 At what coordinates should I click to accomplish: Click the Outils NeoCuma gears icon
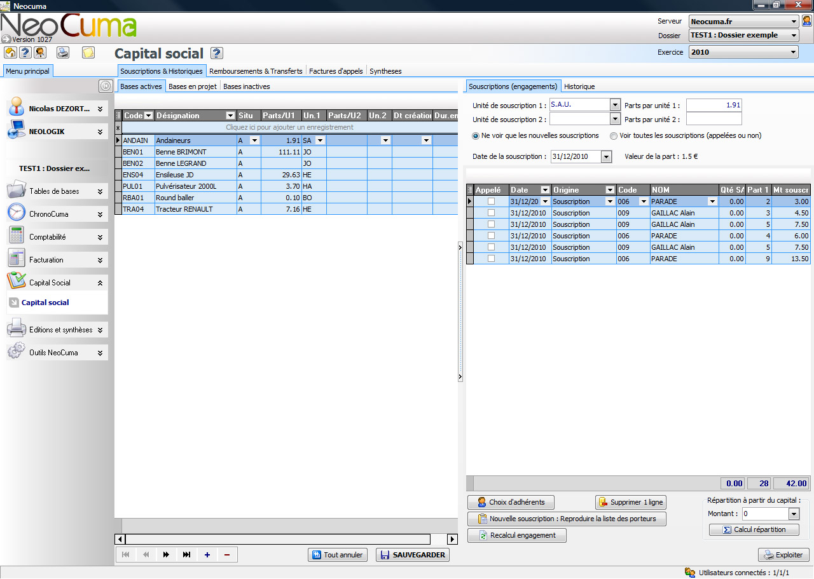pos(17,351)
